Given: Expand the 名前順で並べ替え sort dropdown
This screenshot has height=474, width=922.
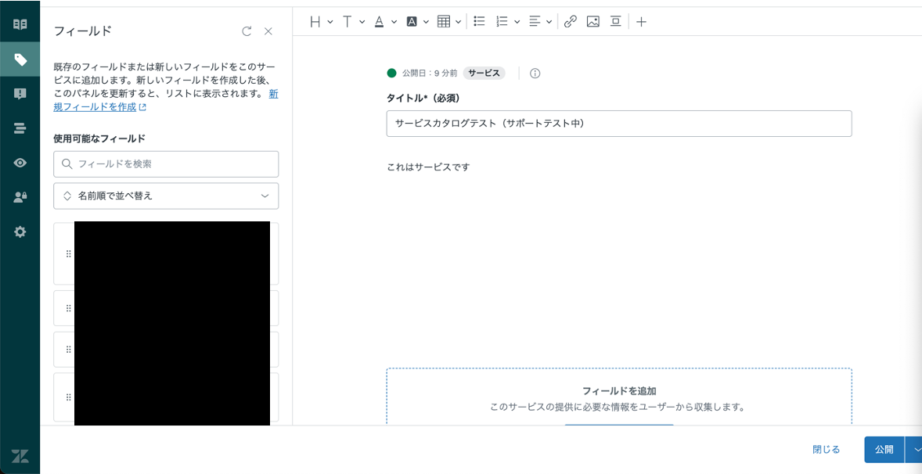Looking at the screenshot, I should coord(166,196).
